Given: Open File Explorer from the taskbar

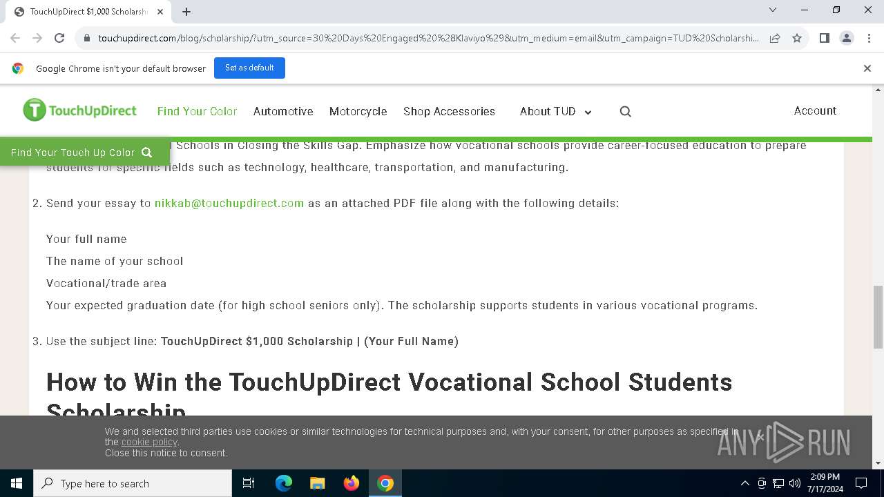Looking at the screenshot, I should point(317,483).
